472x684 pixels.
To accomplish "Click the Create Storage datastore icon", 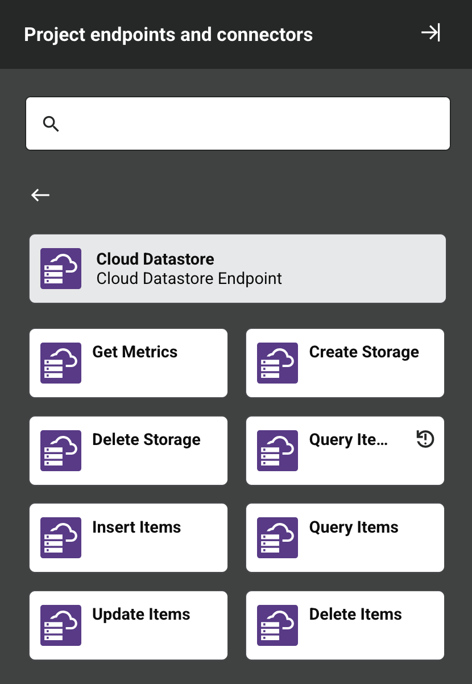I will (278, 362).
